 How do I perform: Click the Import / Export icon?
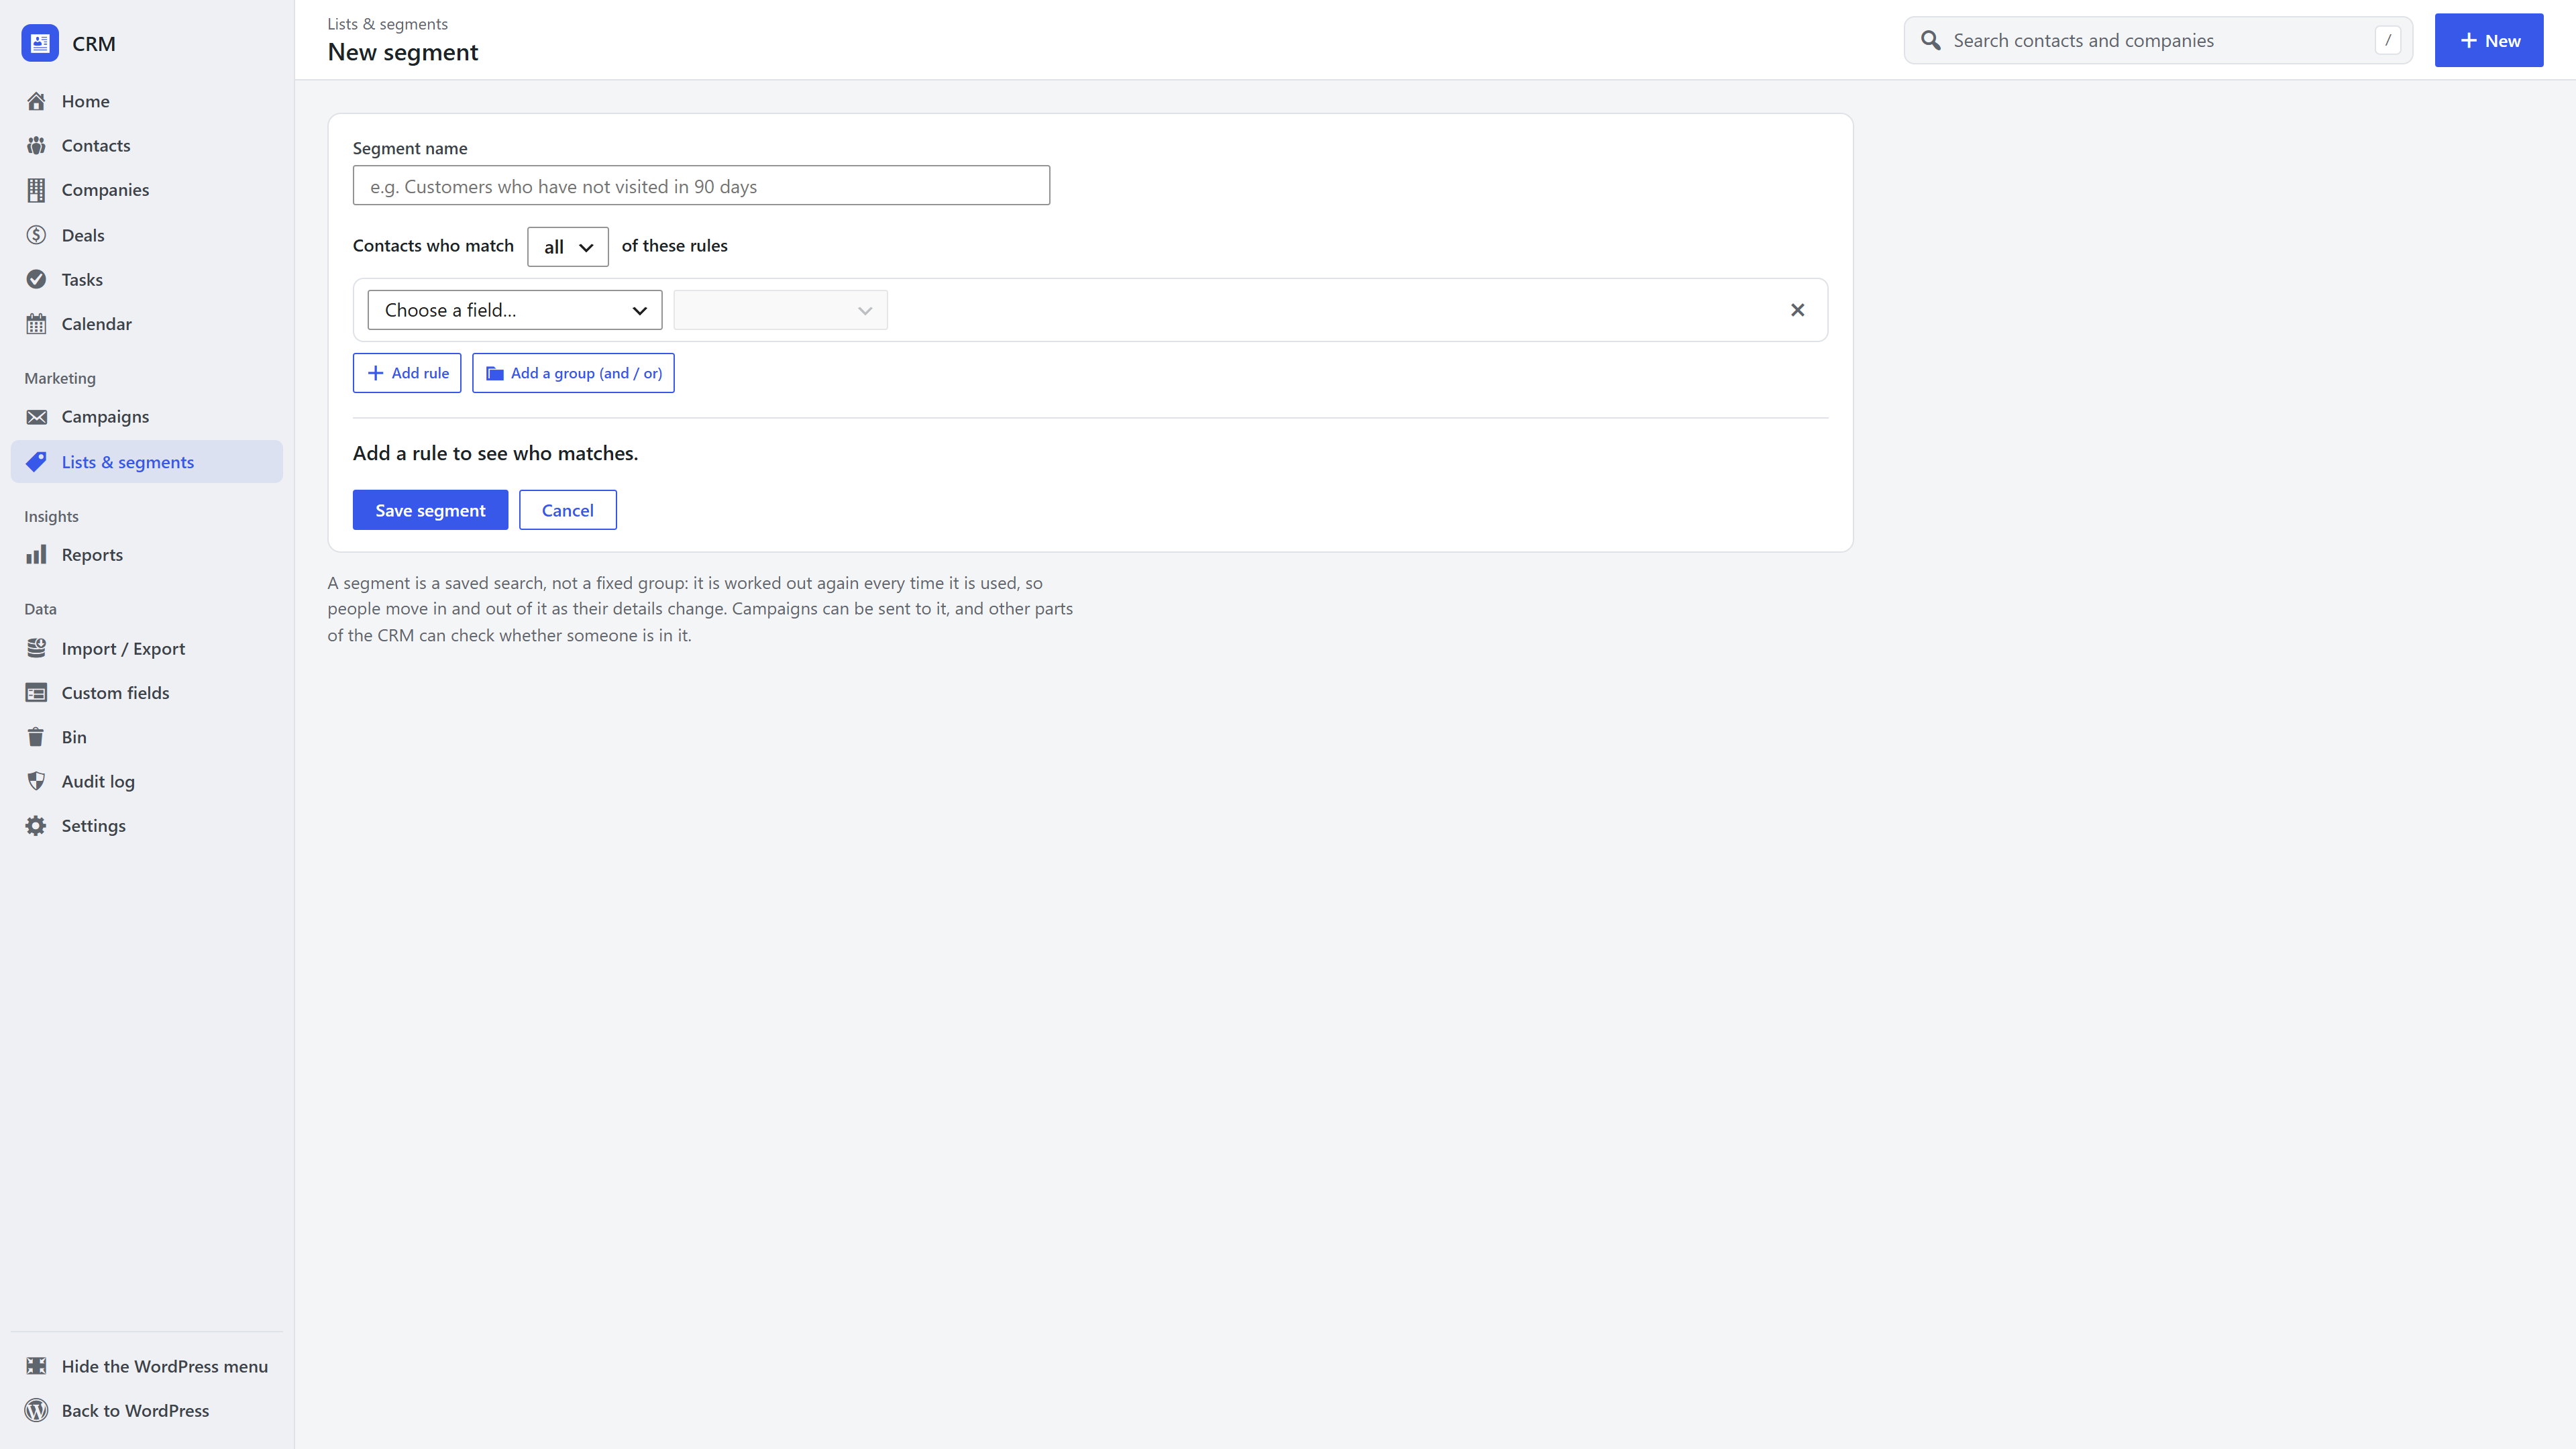point(36,648)
